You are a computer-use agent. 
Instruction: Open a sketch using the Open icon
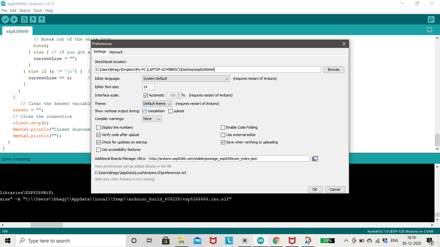(33, 19)
